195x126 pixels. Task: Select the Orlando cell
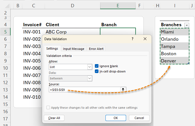(175, 39)
